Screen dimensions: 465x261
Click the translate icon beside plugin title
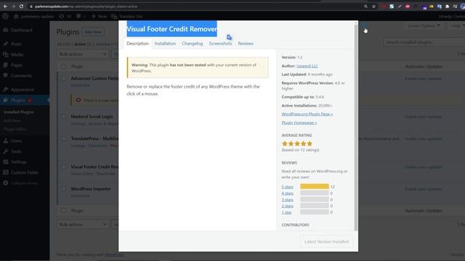point(230,37)
